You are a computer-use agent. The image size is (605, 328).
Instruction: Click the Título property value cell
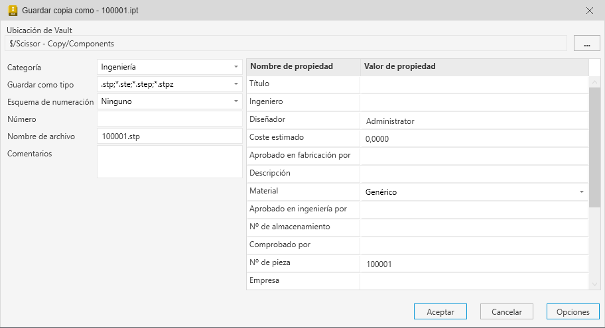click(x=474, y=85)
